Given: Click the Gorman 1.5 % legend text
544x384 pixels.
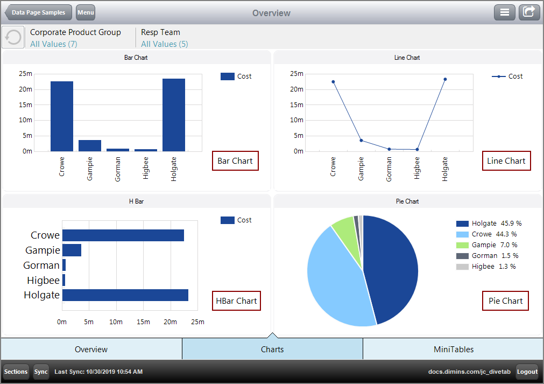Looking at the screenshot, I should pos(495,256).
